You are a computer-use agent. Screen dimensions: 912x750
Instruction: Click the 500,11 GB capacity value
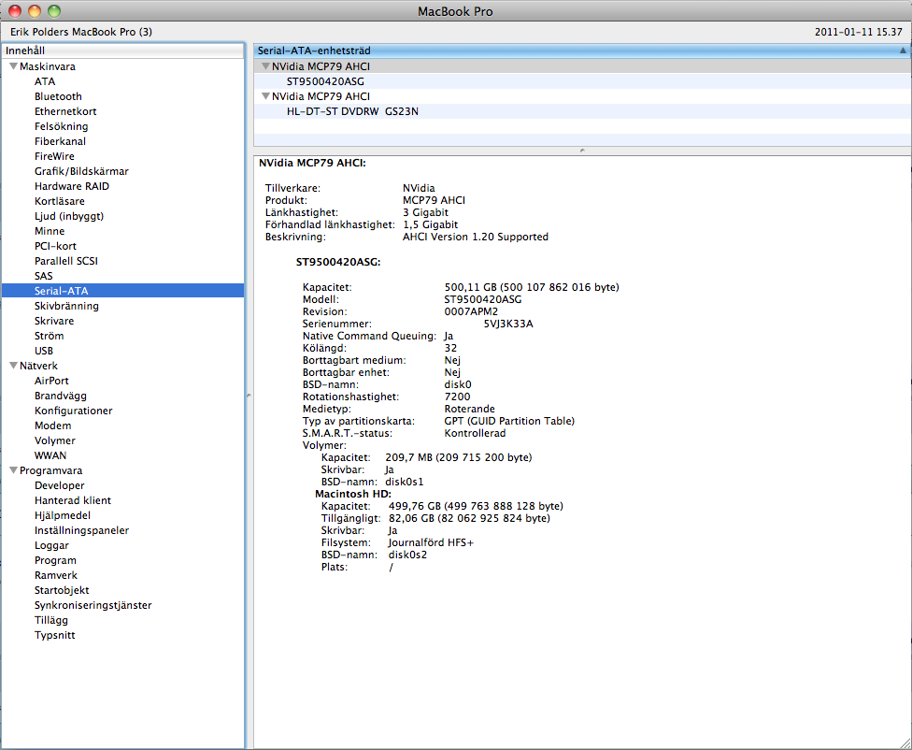pos(532,287)
